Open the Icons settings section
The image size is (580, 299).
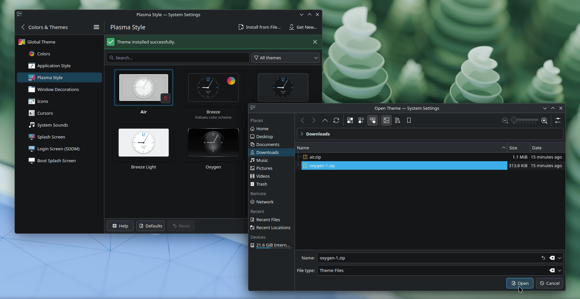[42, 101]
